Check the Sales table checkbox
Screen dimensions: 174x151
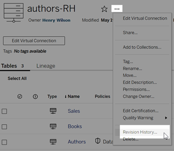[4, 111]
